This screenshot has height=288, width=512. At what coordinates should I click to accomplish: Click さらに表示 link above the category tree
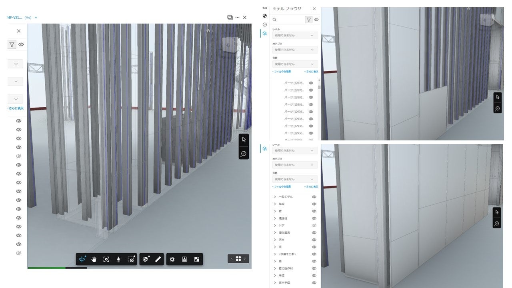311,187
